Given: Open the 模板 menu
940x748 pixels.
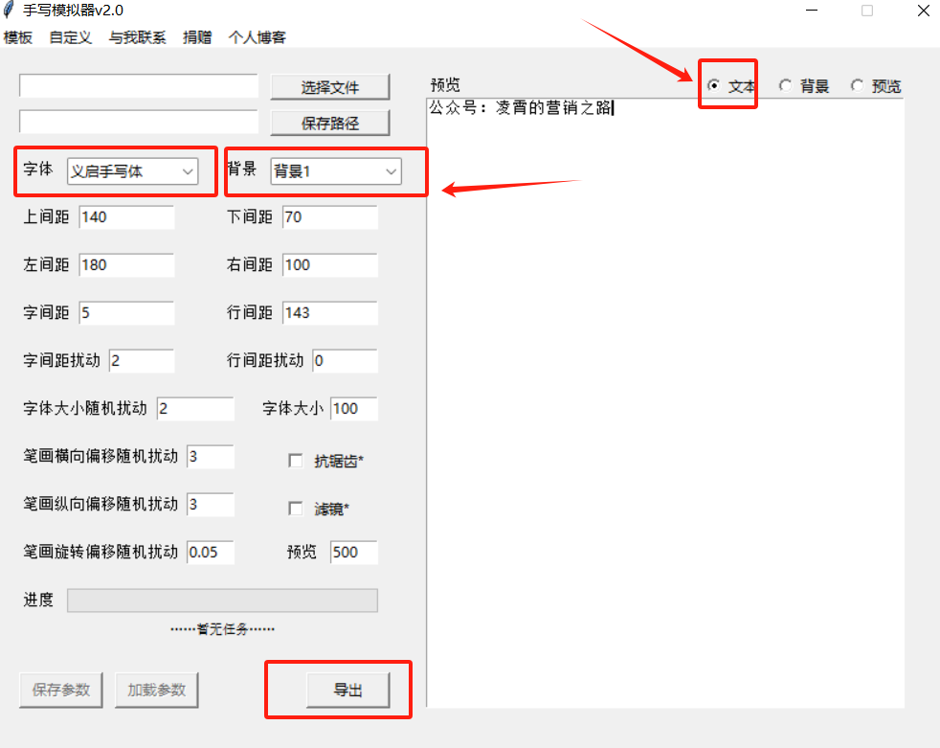Looking at the screenshot, I should point(18,38).
